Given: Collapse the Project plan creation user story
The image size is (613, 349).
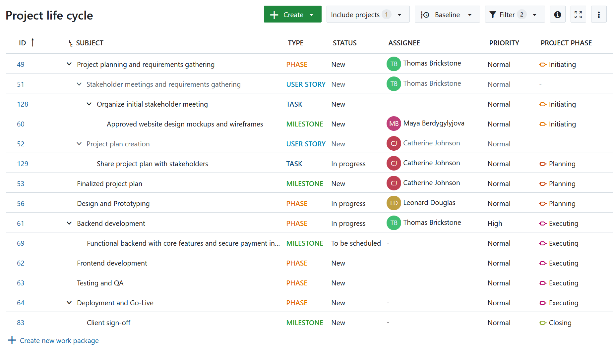Looking at the screenshot, I should point(79,144).
